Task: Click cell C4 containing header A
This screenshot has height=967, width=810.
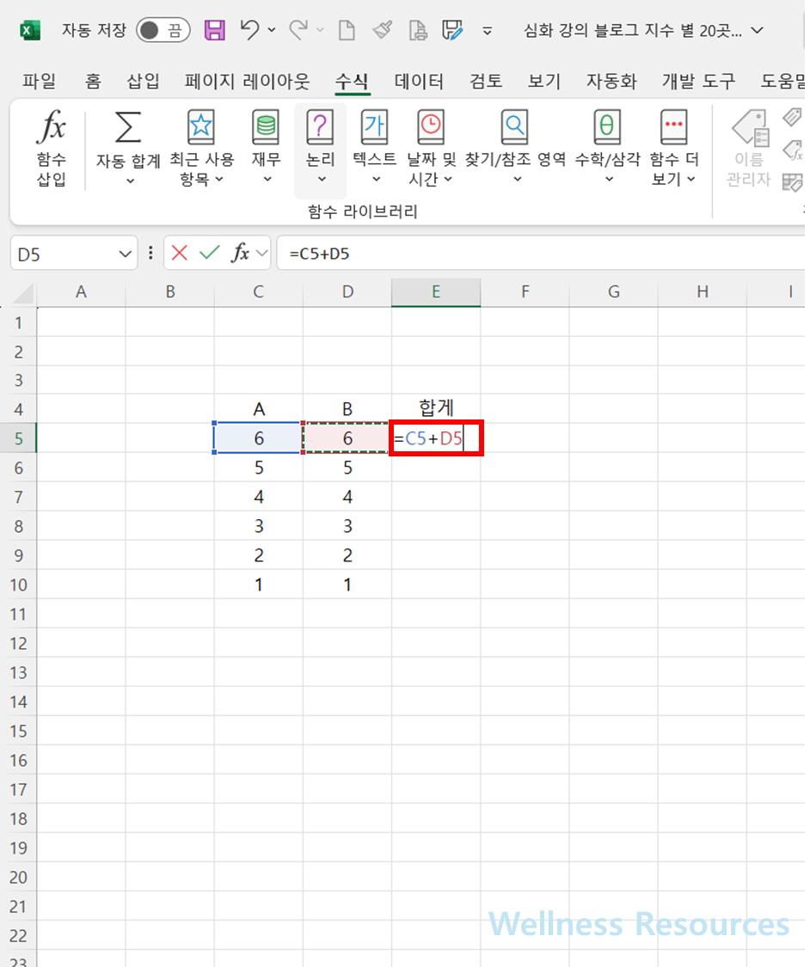Action: [259, 409]
